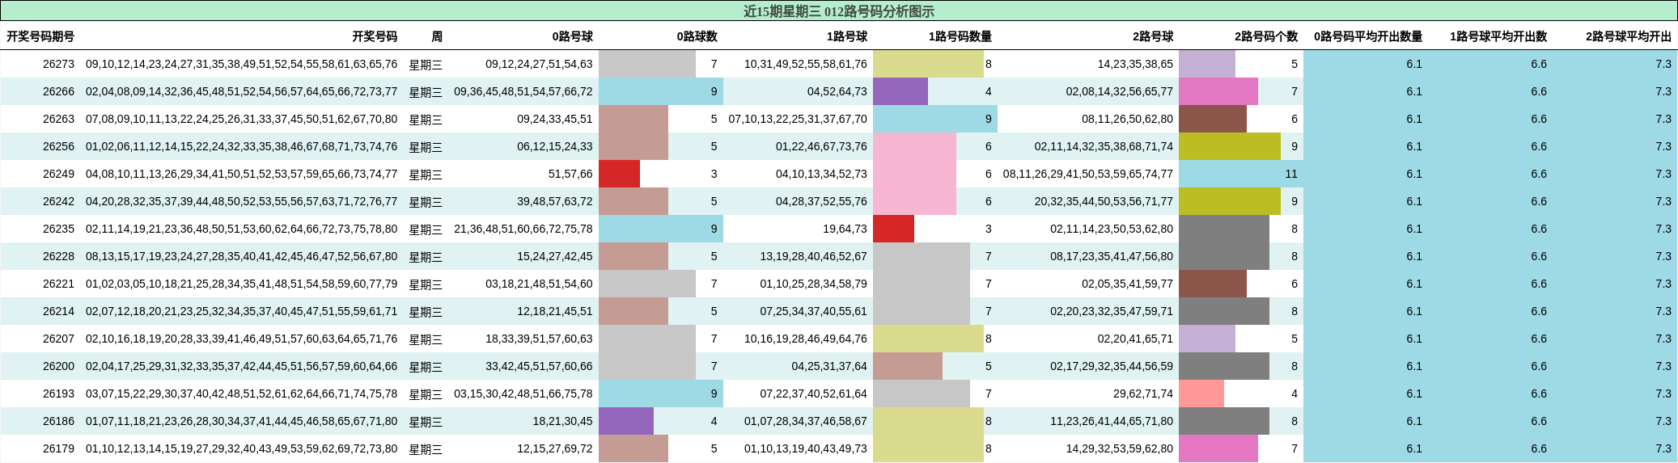Click the lavender 2路号码个数 bar in row 26273
The image size is (1678, 463).
(1207, 64)
